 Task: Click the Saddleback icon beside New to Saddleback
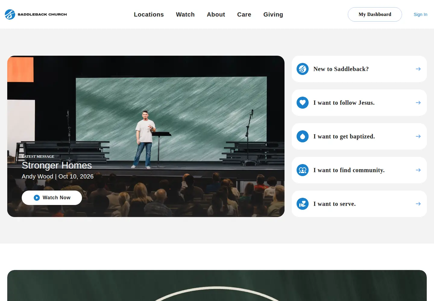[303, 69]
